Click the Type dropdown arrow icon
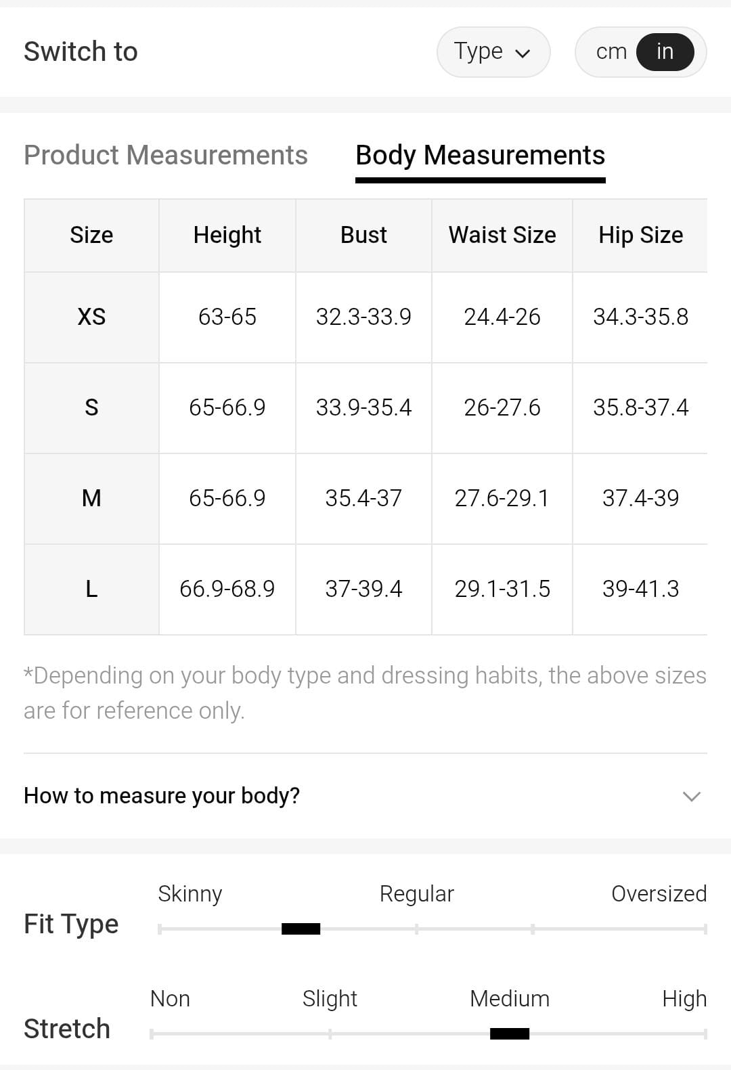The image size is (731, 1070). pos(523,53)
